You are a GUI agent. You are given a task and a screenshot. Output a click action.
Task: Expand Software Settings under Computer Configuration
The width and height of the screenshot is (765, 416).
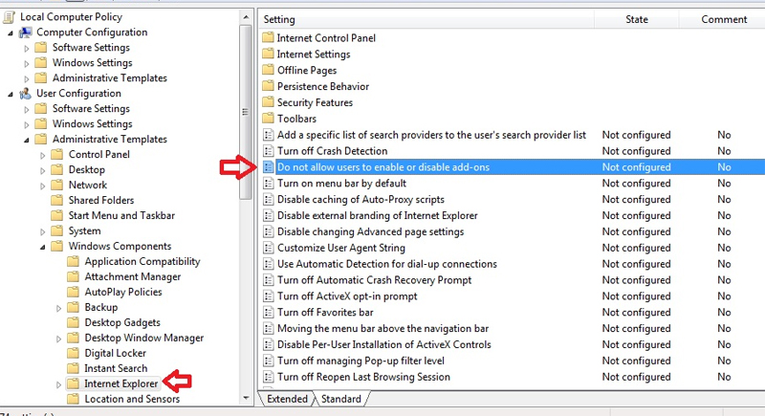[x=27, y=48]
